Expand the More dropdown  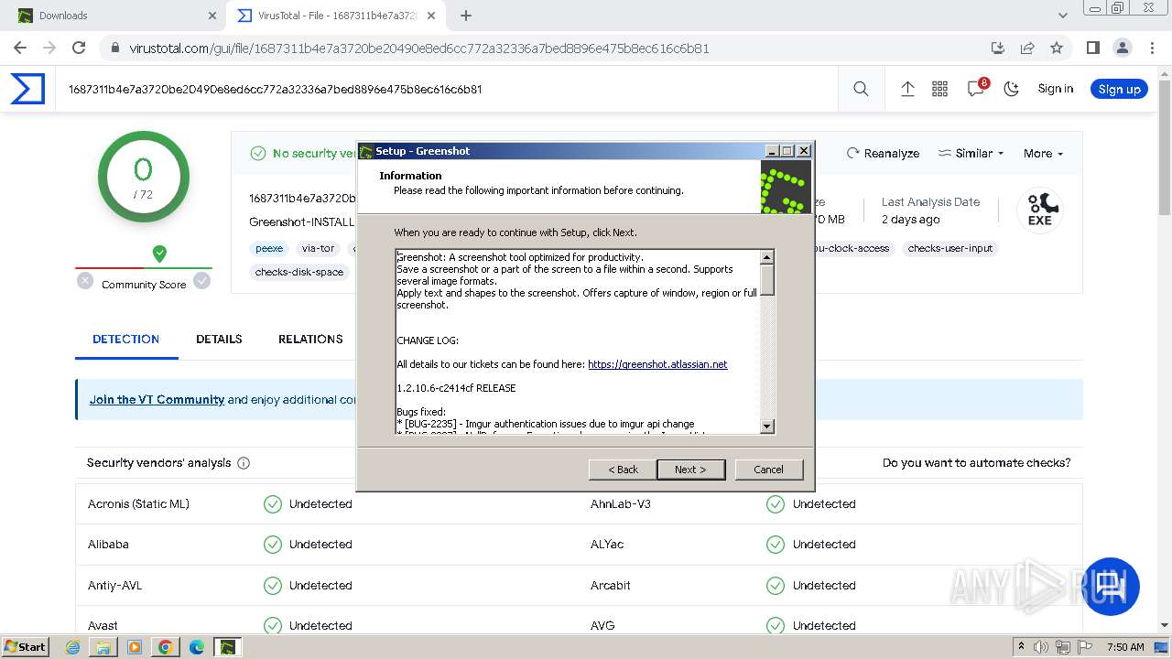click(x=1043, y=153)
